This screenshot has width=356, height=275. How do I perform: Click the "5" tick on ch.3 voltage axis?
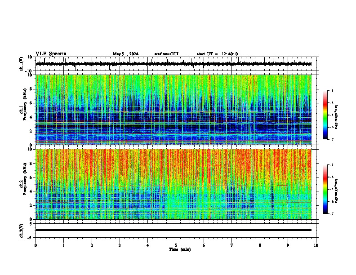point(31,224)
